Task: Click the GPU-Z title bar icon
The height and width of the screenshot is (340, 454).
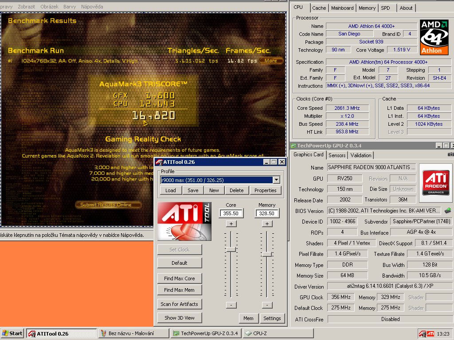Action: (294, 146)
